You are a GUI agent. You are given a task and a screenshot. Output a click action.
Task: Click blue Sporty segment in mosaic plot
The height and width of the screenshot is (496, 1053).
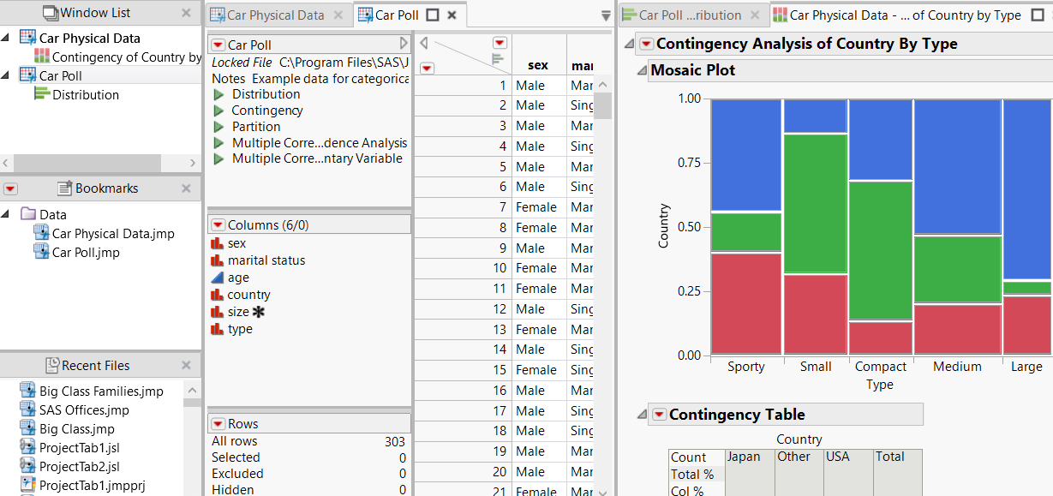coord(746,154)
